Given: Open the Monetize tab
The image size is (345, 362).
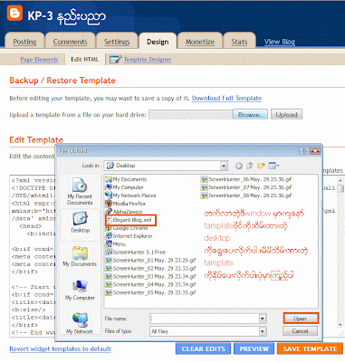Looking at the screenshot, I should coord(200,42).
